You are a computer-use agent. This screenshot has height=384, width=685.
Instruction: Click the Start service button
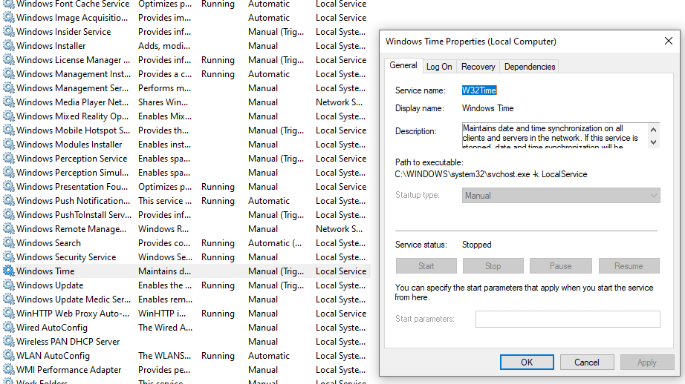(426, 266)
